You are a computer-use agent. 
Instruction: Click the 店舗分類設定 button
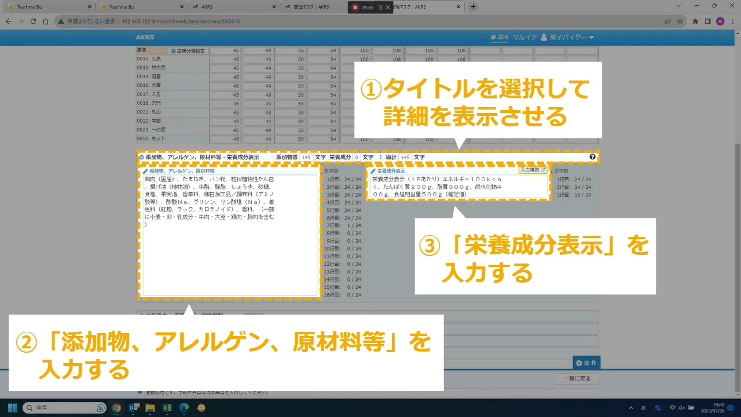tap(188, 51)
